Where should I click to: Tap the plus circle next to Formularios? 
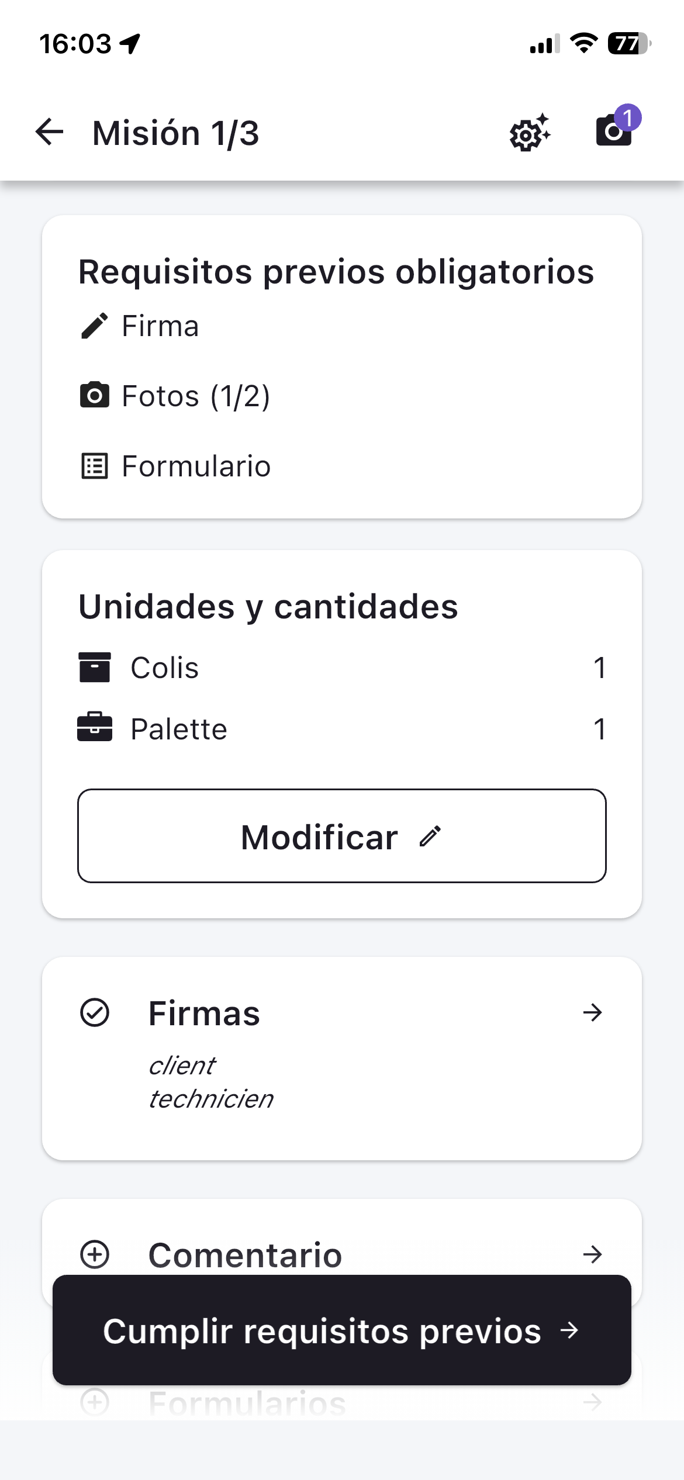coord(94,1402)
